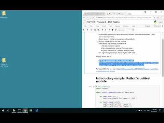
Task: Open a new browser tab
Action: (129, 14)
